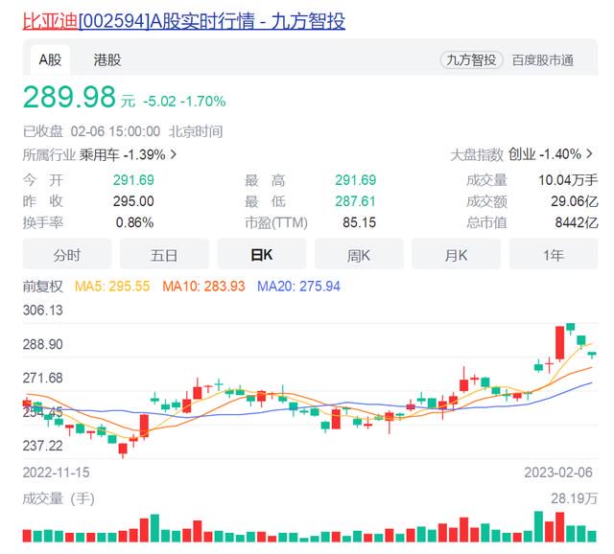
Task: Click the MA5: 295.55 indicator
Action: (x=112, y=287)
